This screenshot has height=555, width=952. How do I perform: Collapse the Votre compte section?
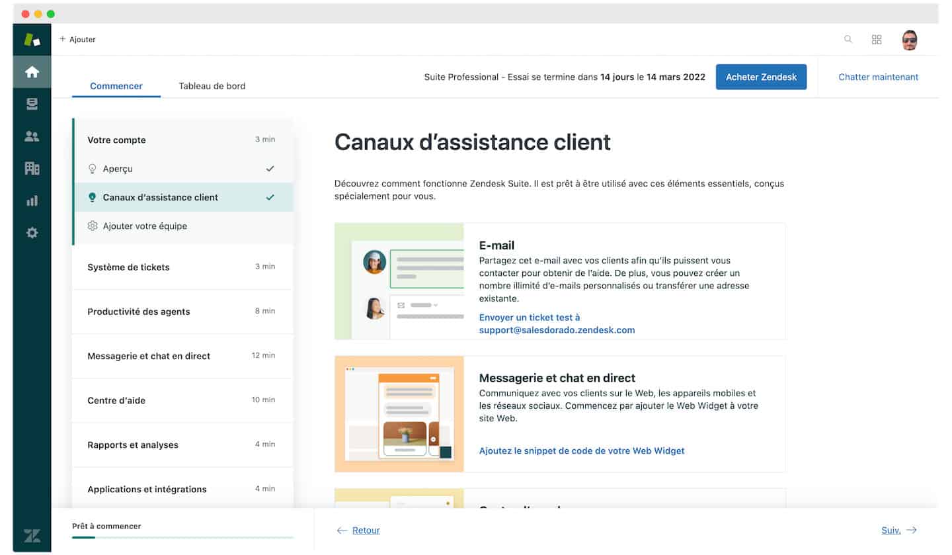click(182, 140)
